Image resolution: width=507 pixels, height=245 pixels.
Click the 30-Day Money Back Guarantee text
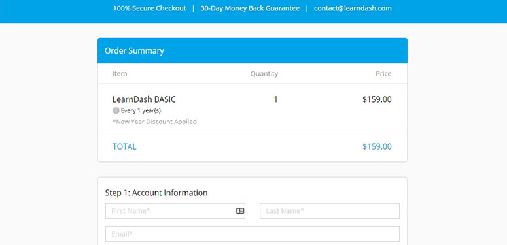click(x=250, y=8)
